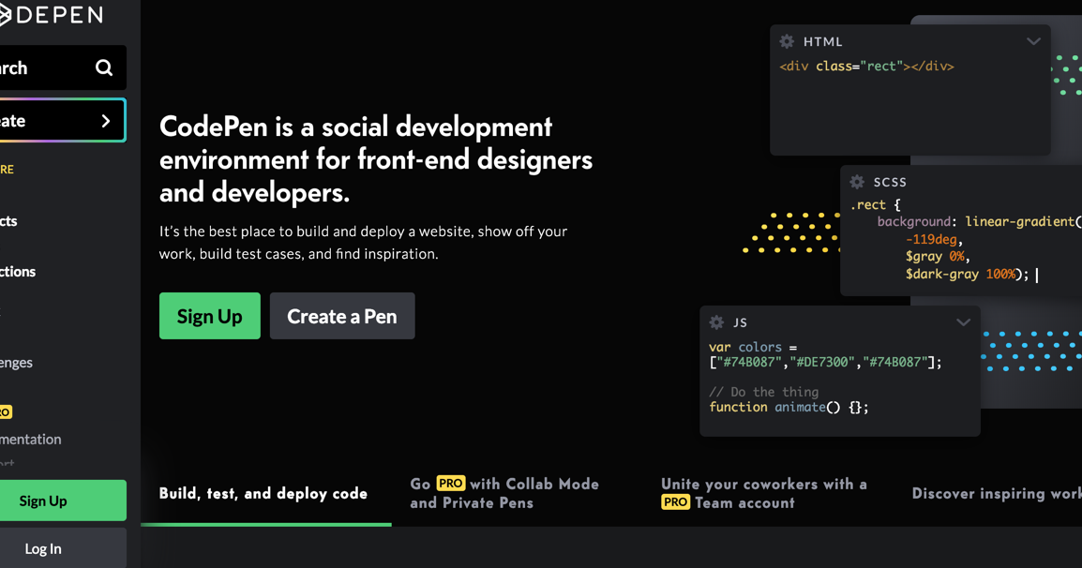Switch to the Discover inspiring work tab
The image size is (1082, 568).
click(996, 493)
